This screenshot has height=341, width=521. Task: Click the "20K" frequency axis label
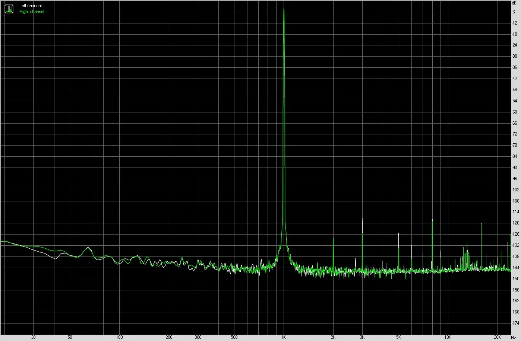(x=498, y=337)
